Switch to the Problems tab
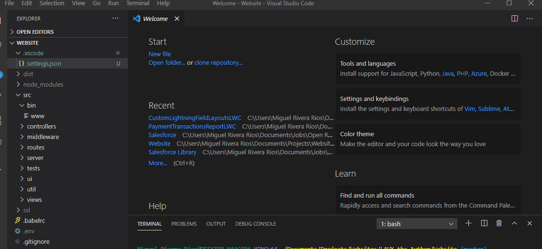 184,224
